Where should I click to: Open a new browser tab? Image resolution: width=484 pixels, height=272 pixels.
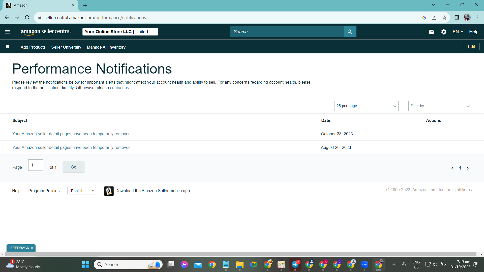pyautogui.click(x=85, y=5)
